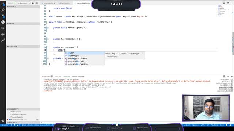The width and height of the screenshot is (234, 131).
Task: Unfold the private method at line 67
Action: 48,59
